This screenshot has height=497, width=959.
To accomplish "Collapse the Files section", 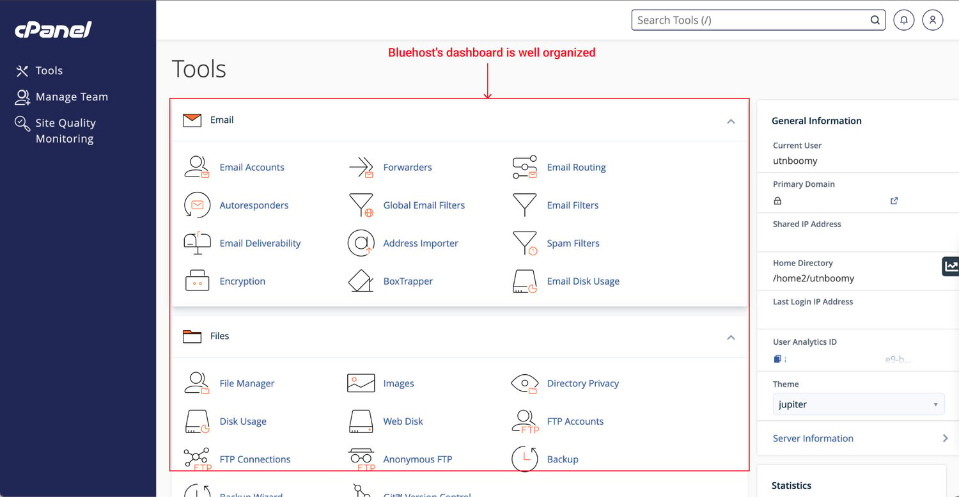I will click(x=731, y=337).
